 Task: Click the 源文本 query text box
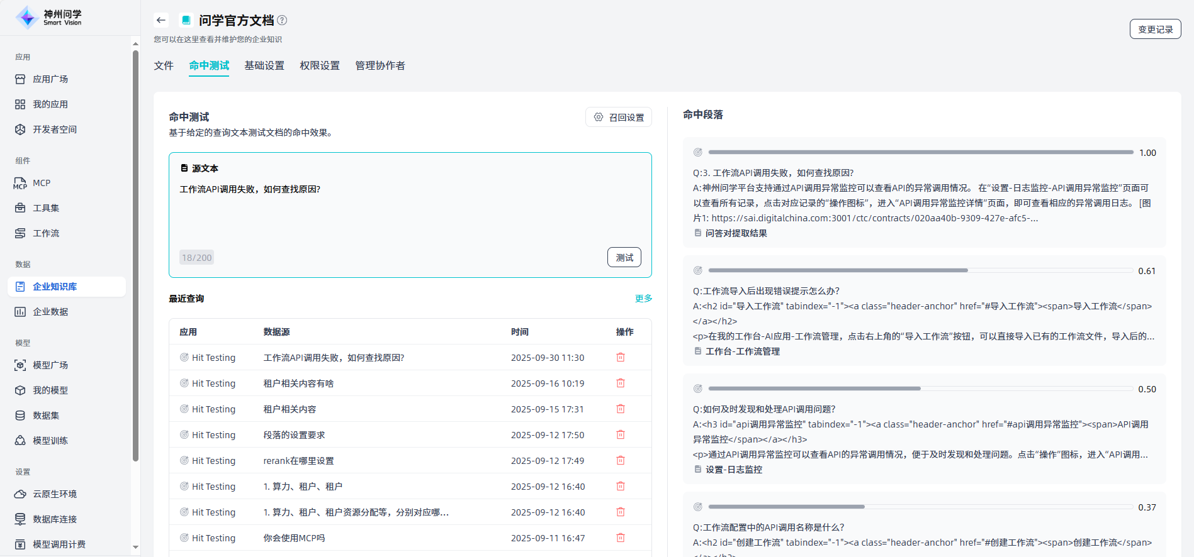409,214
